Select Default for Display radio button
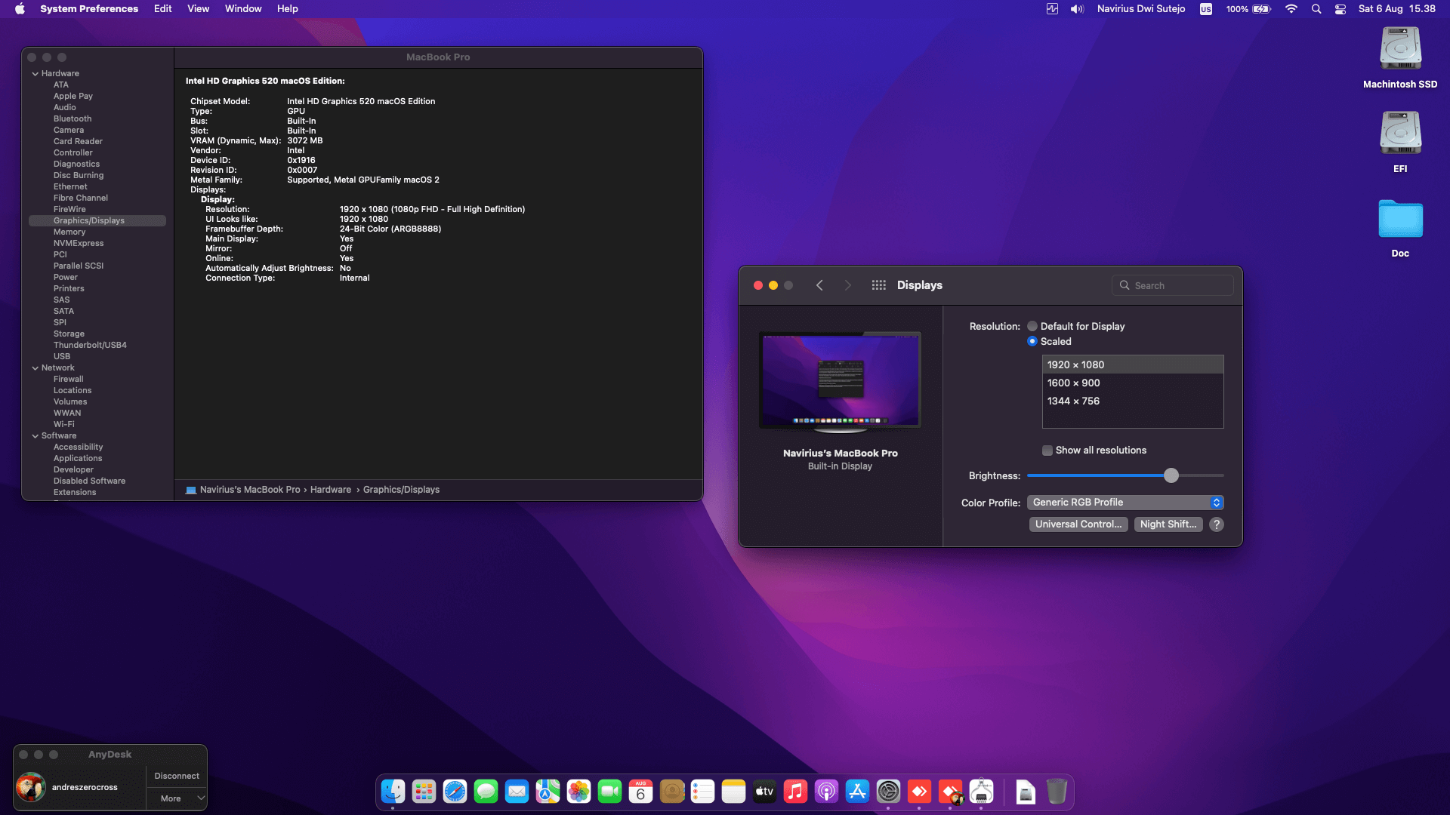The image size is (1450, 815). coord(1032,327)
